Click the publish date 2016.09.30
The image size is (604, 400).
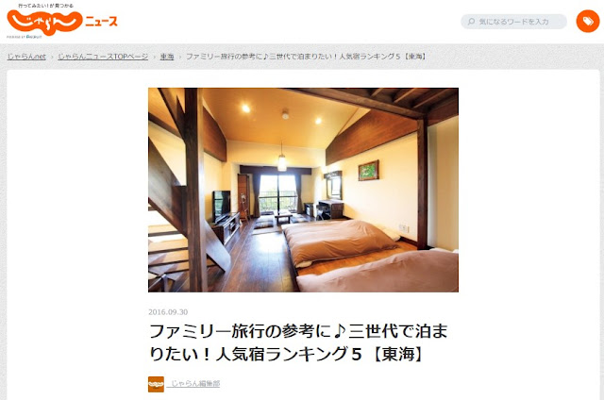[x=168, y=312]
